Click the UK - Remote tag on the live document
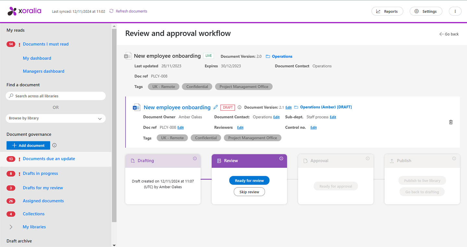Viewport: 467px width, 247px height. click(164, 86)
